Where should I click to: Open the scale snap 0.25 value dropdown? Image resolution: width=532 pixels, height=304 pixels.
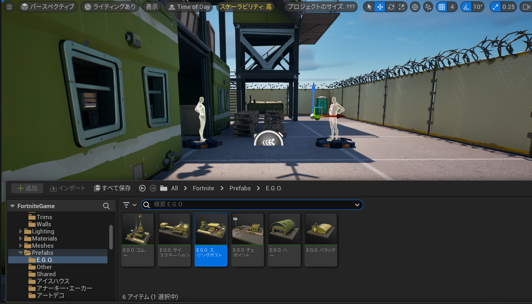(509, 7)
